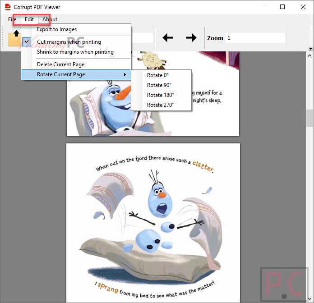Select Shrink to margins when printing
The width and height of the screenshot is (314, 303).
pyautogui.click(x=76, y=52)
